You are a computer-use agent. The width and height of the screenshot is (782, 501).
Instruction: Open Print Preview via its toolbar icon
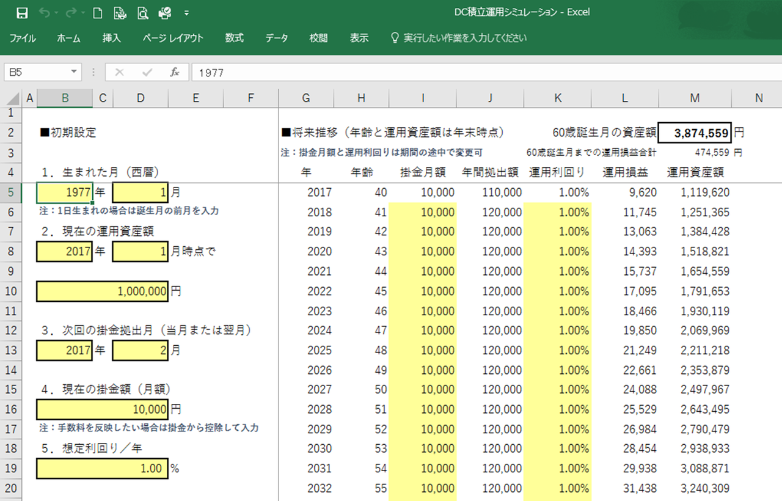(142, 12)
